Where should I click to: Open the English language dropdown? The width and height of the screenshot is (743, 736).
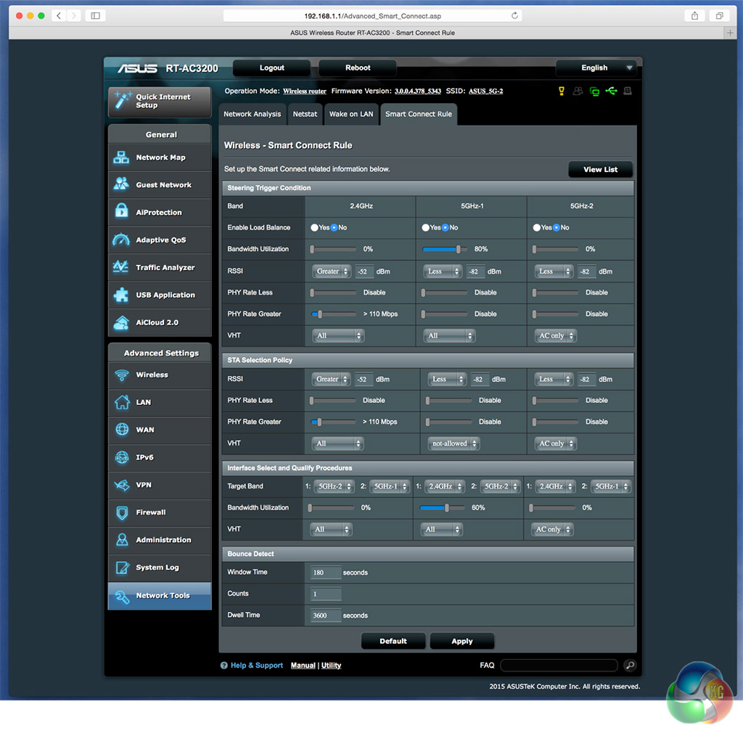(x=596, y=68)
